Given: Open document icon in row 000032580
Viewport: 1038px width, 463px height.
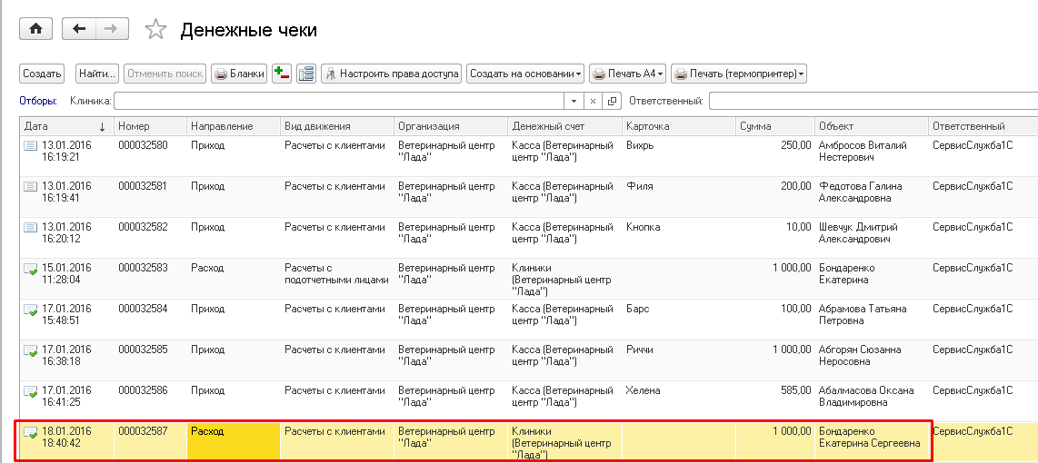Looking at the screenshot, I should (x=30, y=145).
